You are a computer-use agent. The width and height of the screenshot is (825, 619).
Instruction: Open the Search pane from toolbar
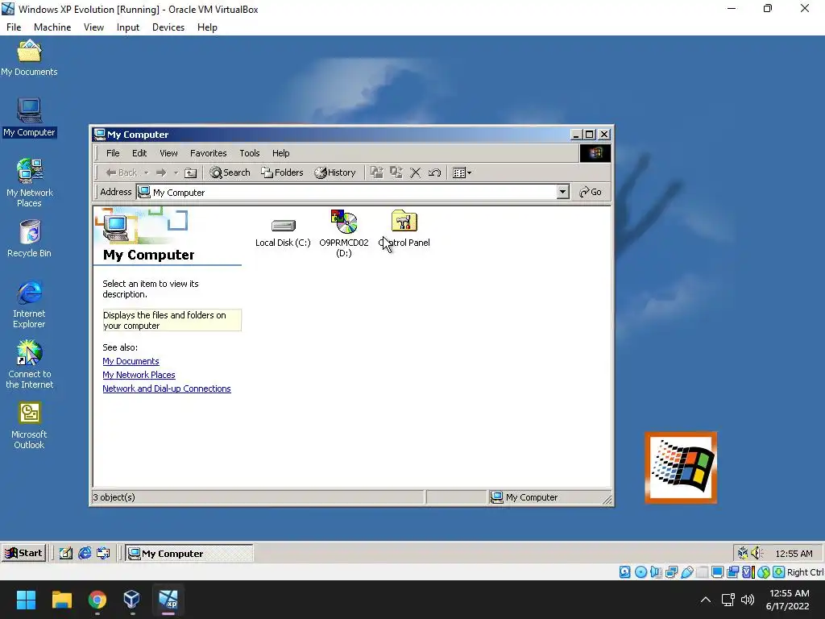pos(230,172)
